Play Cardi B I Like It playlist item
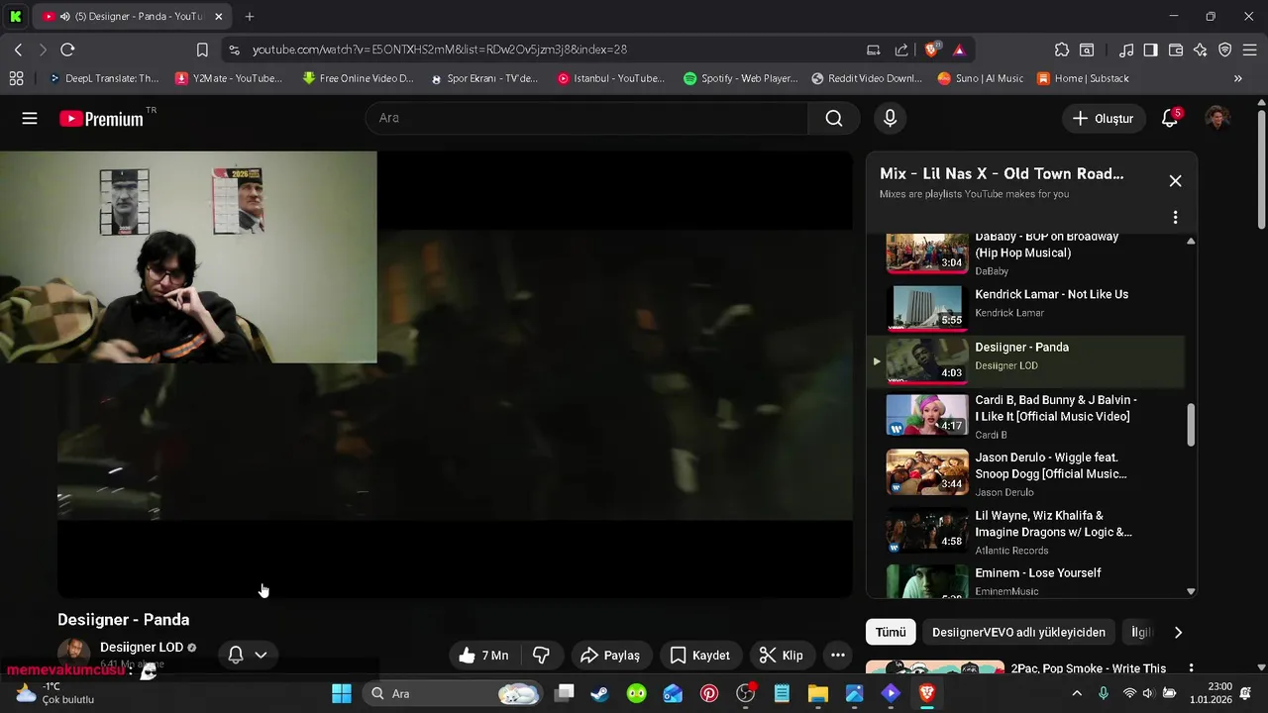Viewport: 1268px width, 713px height. pyautogui.click(x=1025, y=416)
